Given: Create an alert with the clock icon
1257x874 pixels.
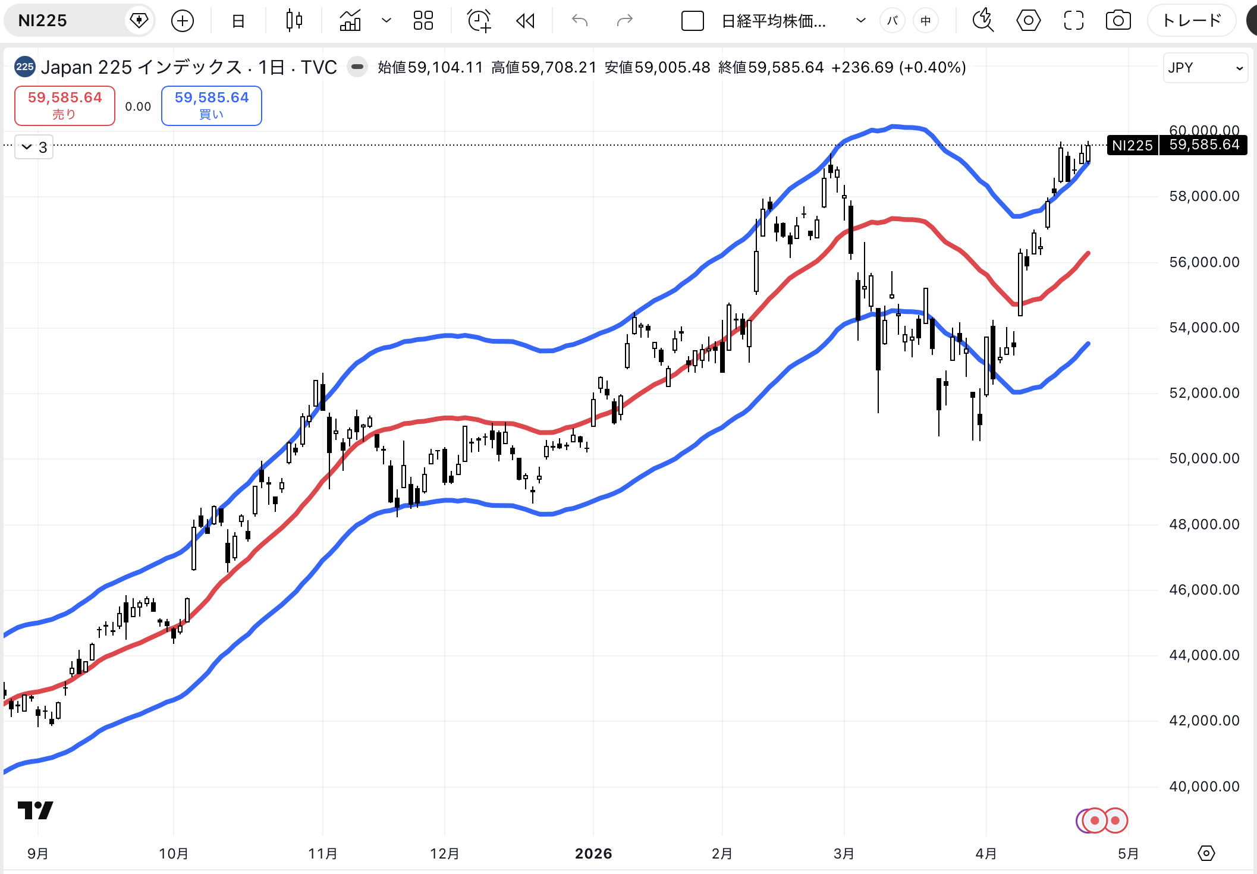Looking at the screenshot, I should 479,21.
